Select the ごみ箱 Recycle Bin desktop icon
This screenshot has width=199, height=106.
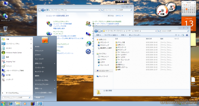coord(5,30)
